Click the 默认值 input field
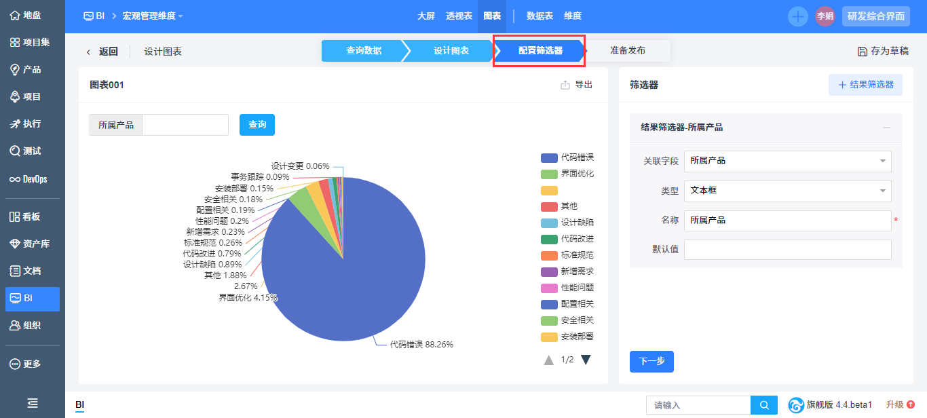927x418 pixels. (x=787, y=250)
